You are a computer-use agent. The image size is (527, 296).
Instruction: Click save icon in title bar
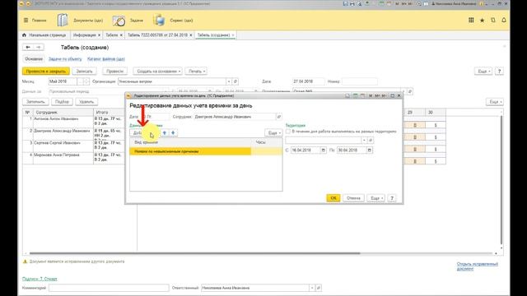345,3
